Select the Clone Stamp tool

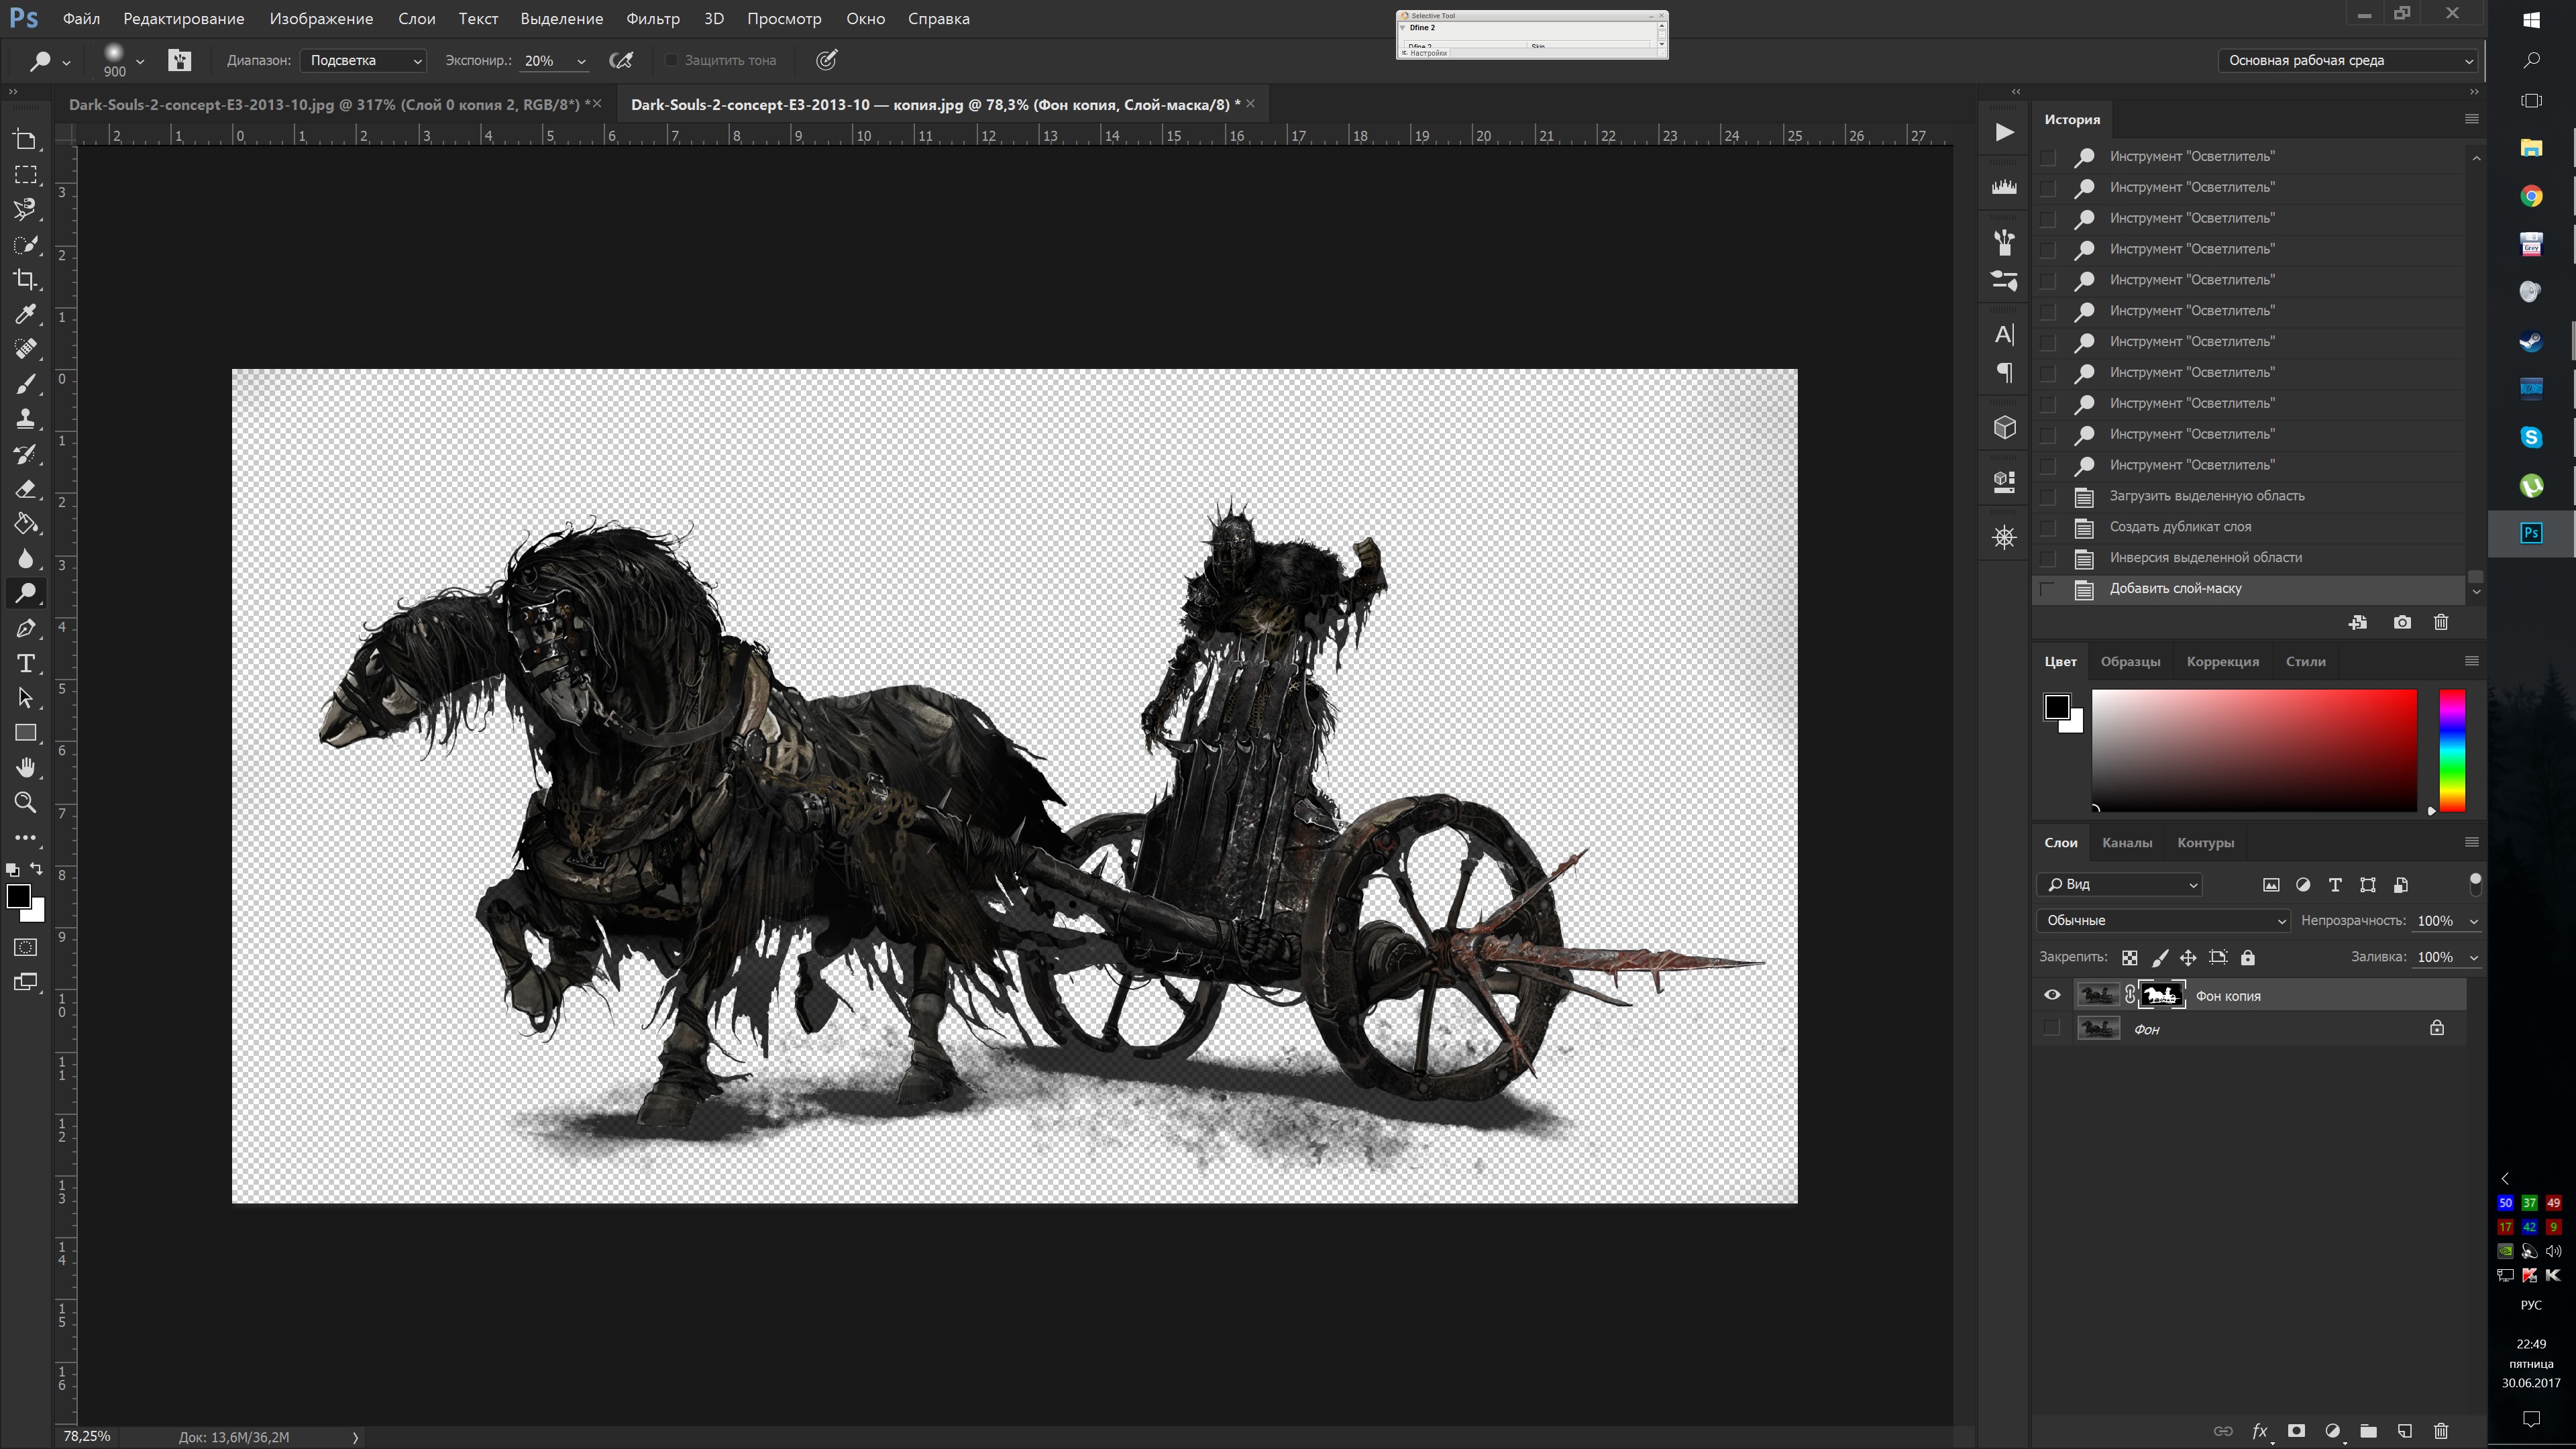pyautogui.click(x=26, y=419)
